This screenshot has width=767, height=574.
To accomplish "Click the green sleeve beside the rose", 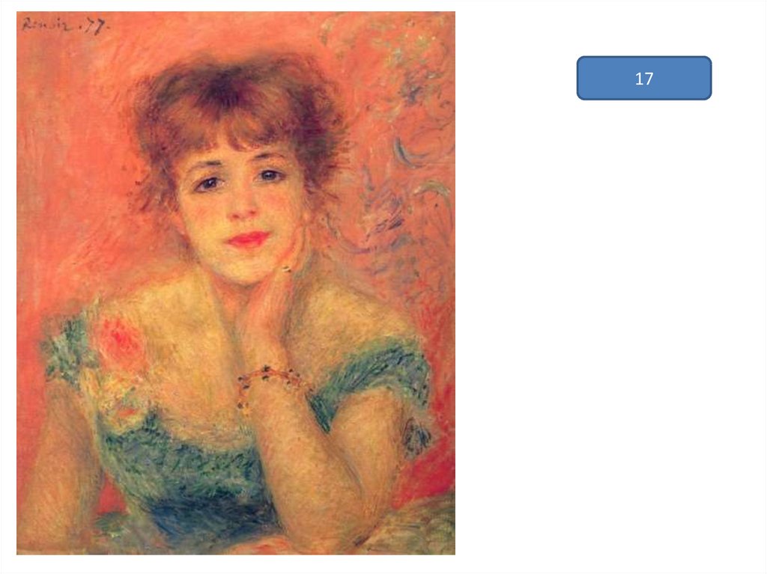I will 68,349.
